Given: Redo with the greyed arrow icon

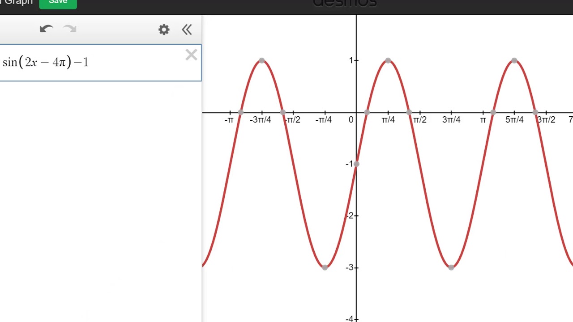Looking at the screenshot, I should tap(70, 29).
